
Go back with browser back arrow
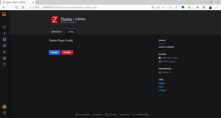(4, 7)
